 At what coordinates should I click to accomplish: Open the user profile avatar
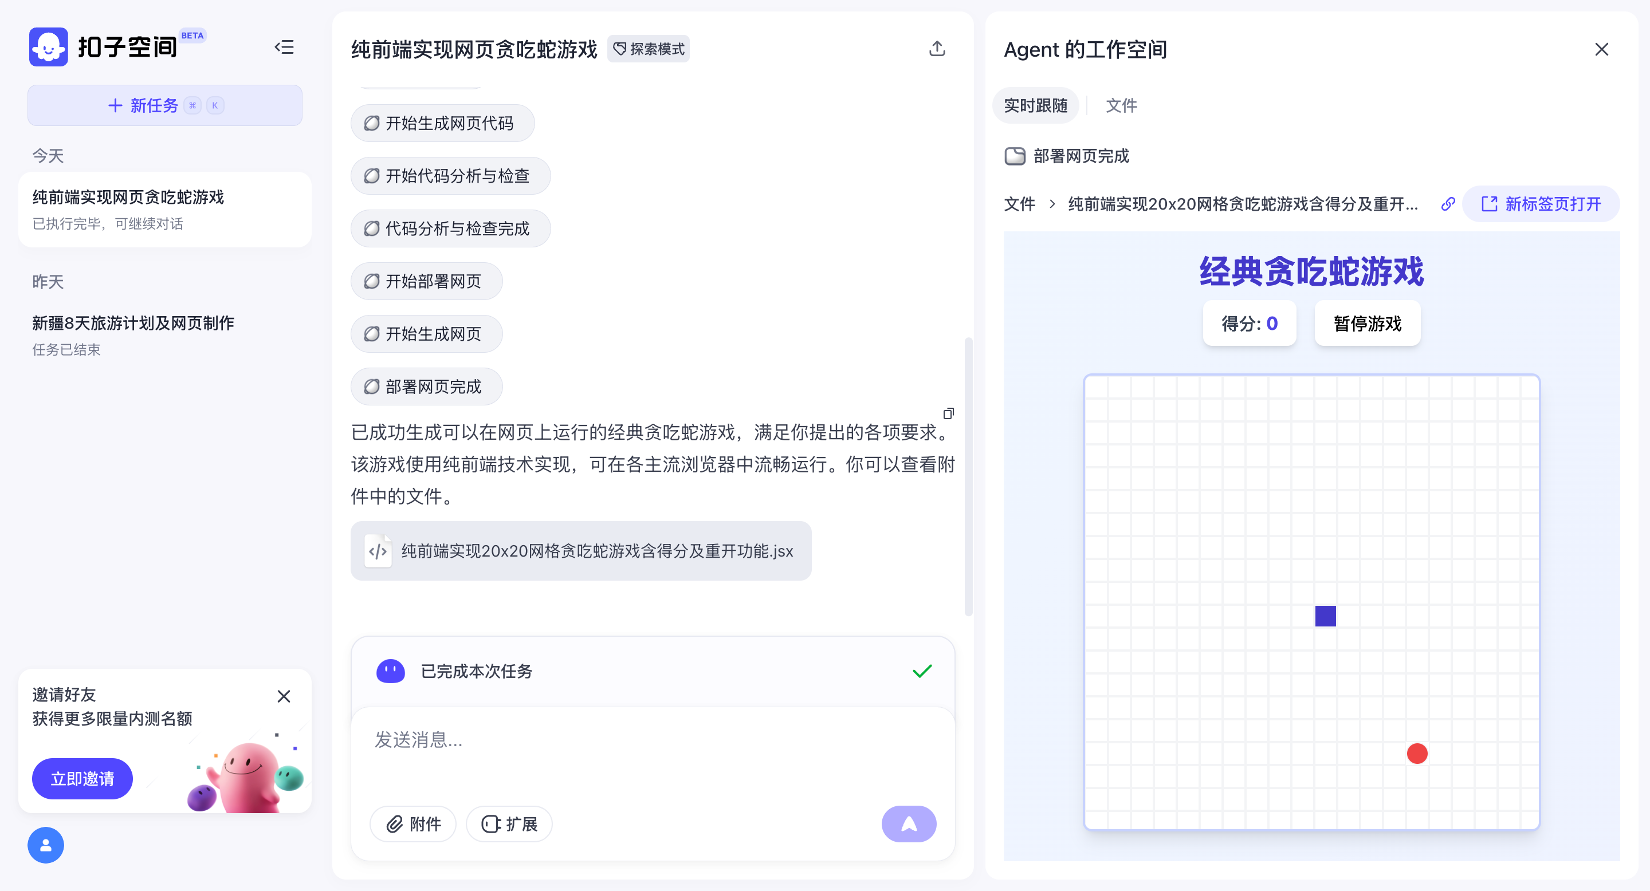coord(45,845)
